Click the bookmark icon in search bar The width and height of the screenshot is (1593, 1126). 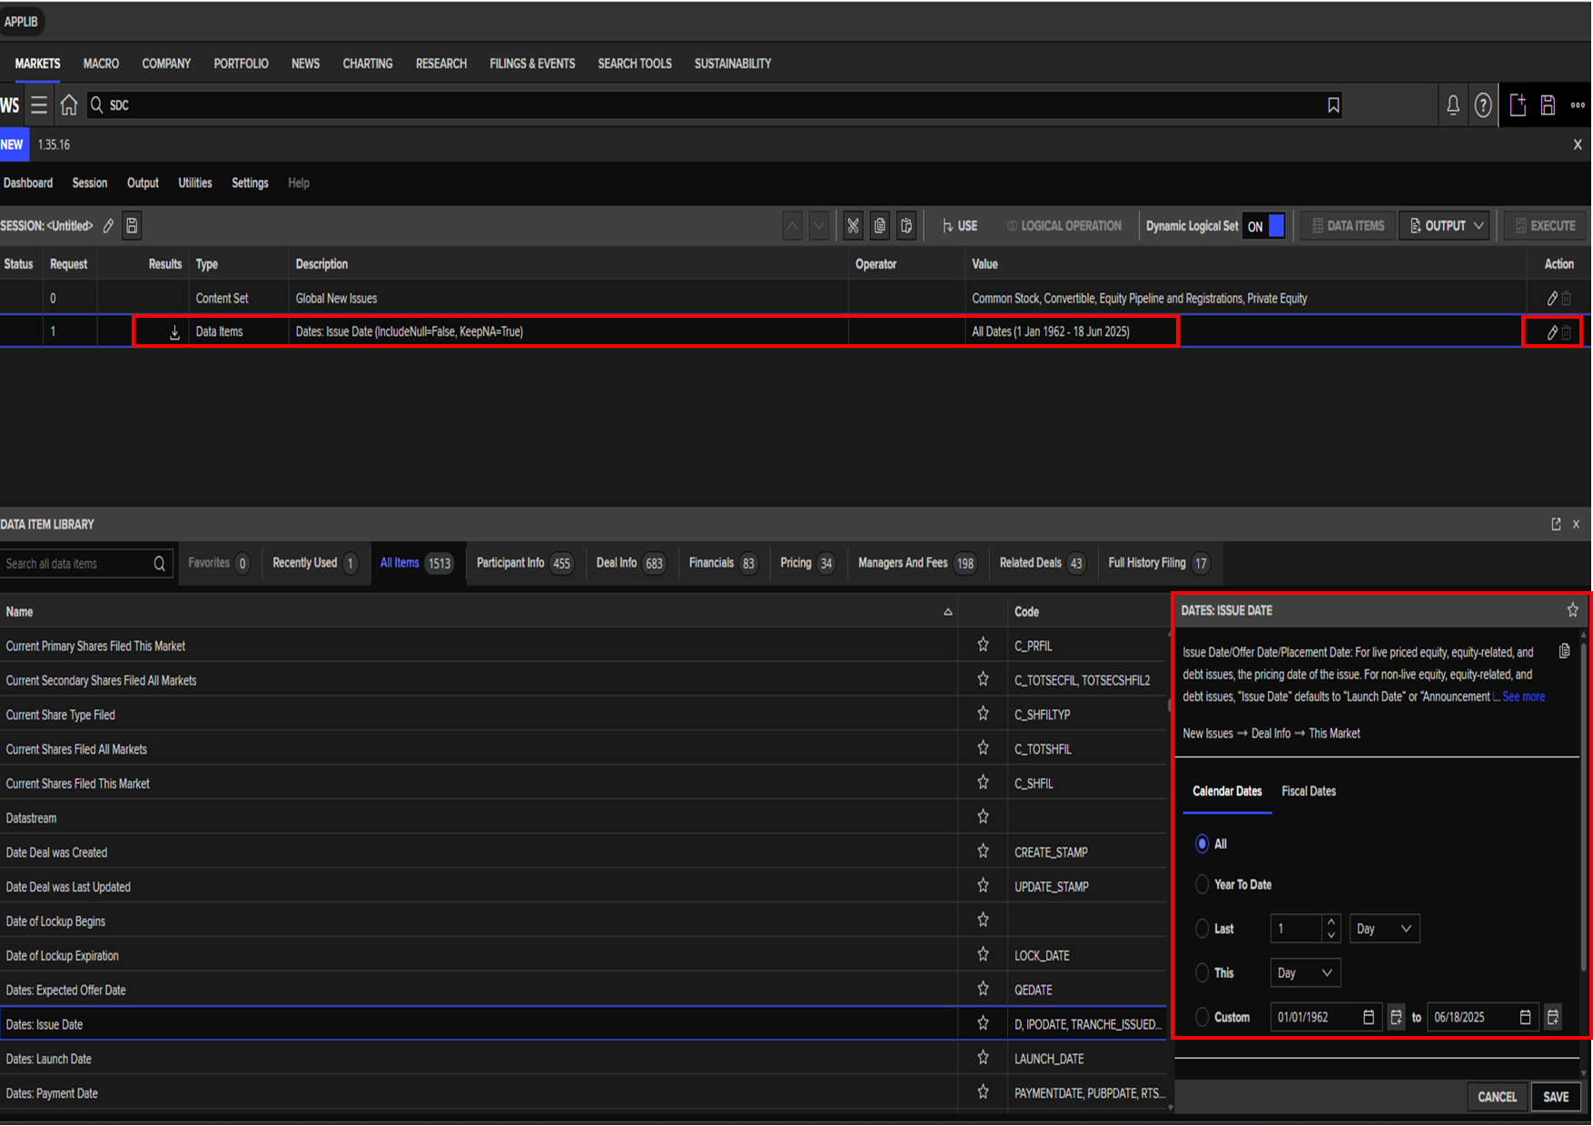pos(1333,105)
